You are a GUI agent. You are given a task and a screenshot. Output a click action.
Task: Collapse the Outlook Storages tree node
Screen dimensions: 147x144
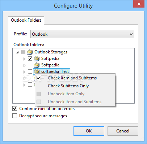point(18,52)
